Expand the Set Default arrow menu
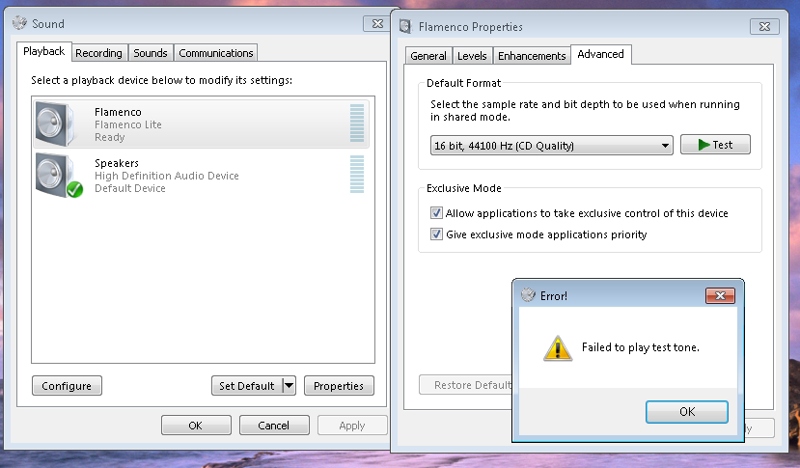Viewport: 800px width, 468px height. 289,386
